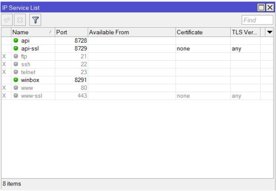
Task: Click port value 21
Action: [x=84, y=57]
